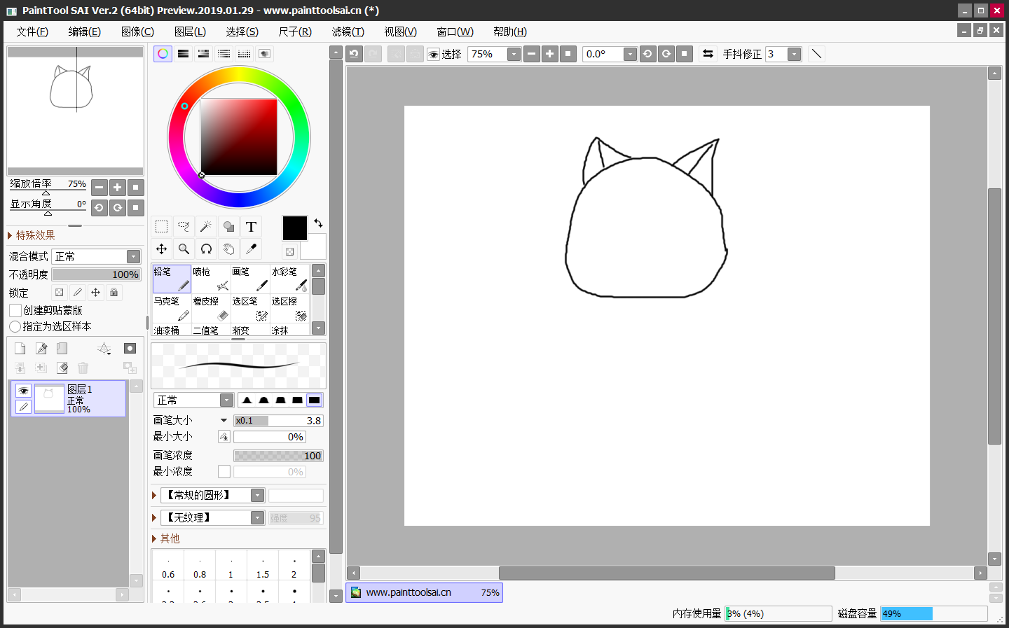This screenshot has height=628, width=1009.
Task: Select the shape tool icon
Action: (228, 227)
